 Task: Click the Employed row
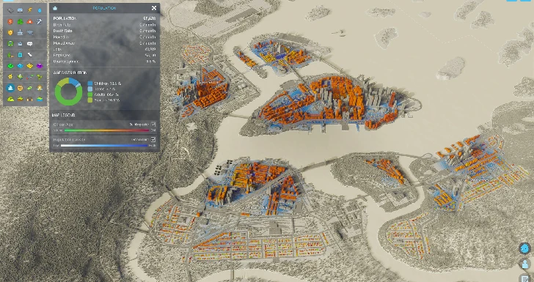pos(105,56)
